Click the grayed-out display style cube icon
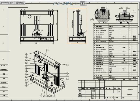140x101 pixels. [76, 4]
